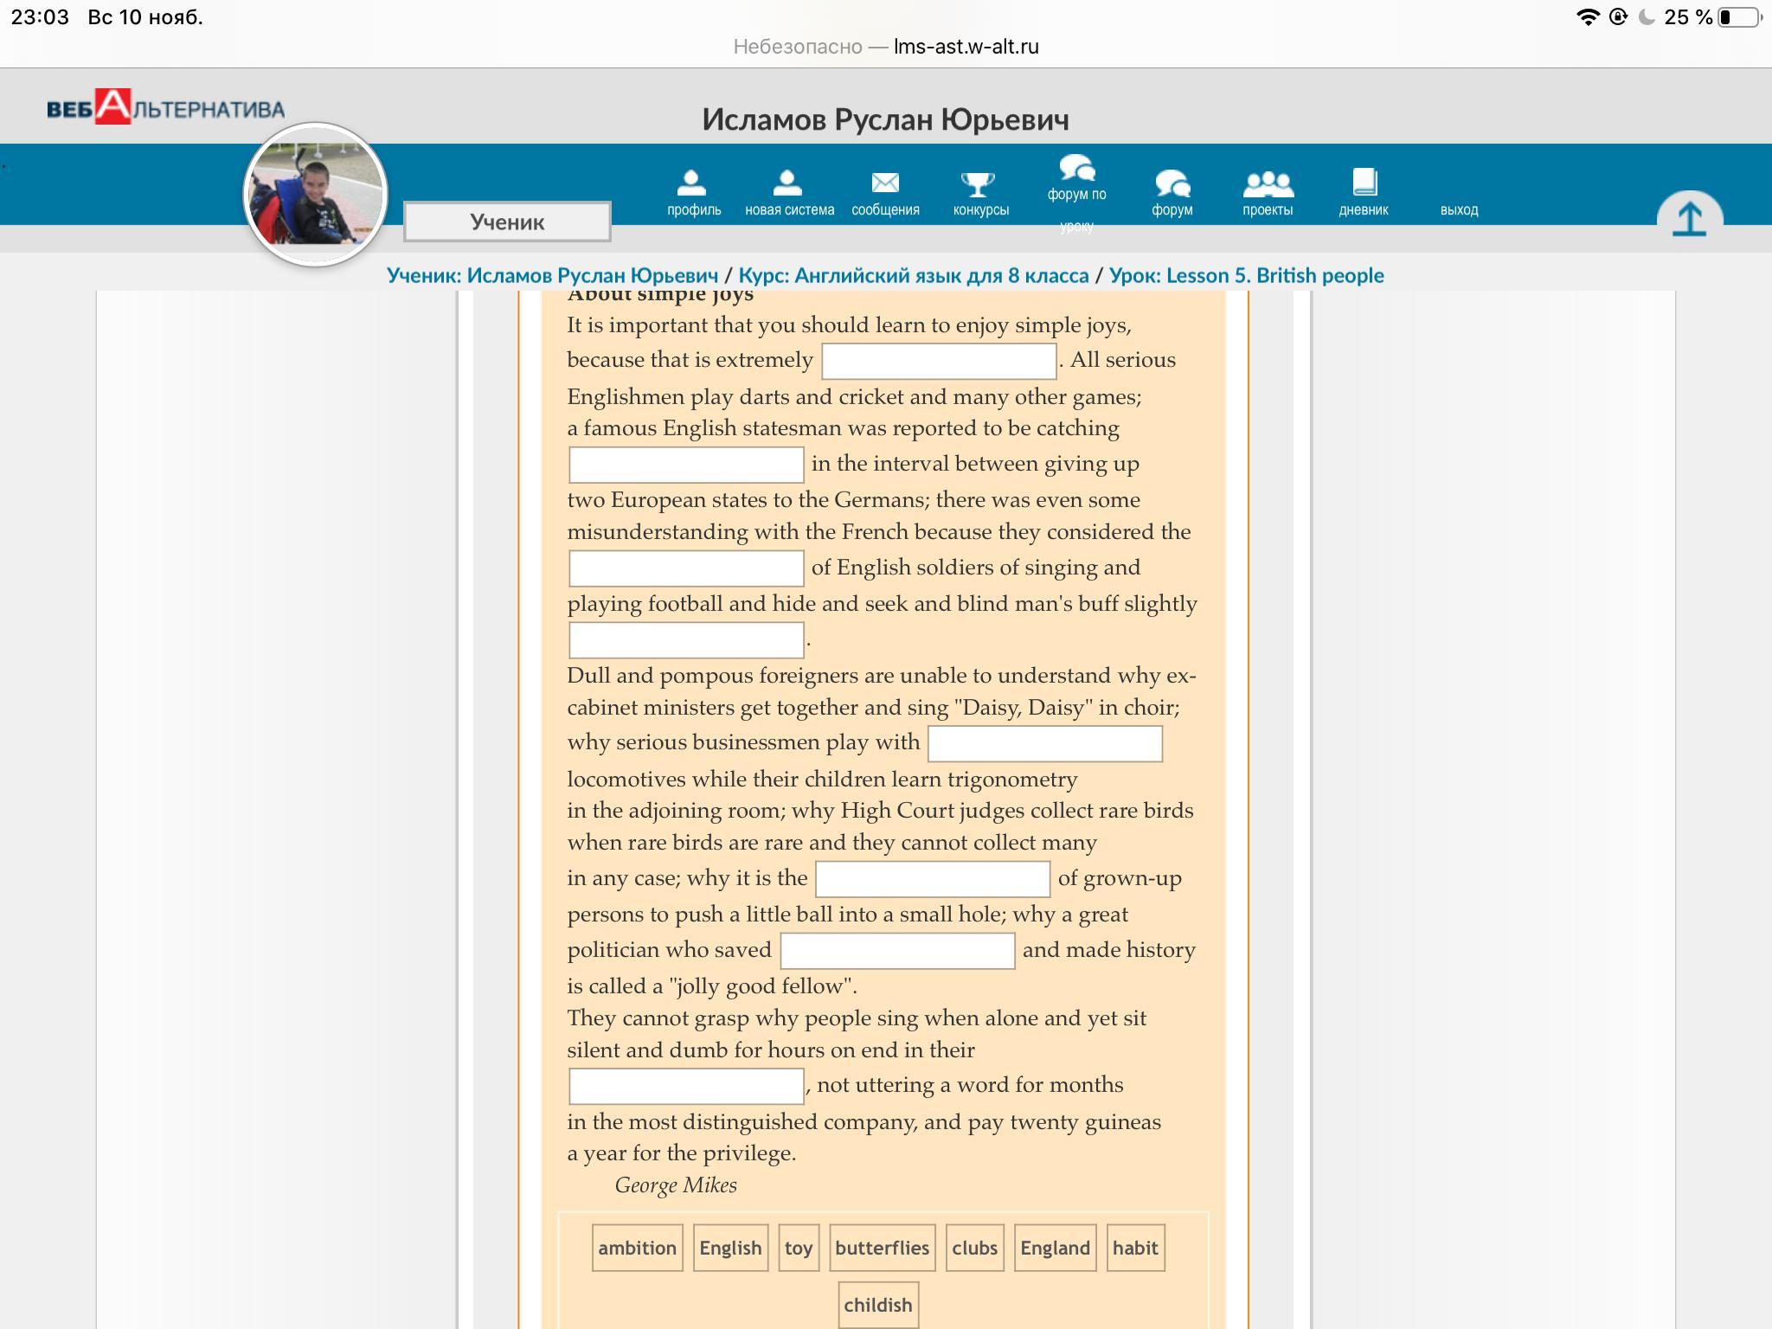Open сообщения envelope icon

pyautogui.click(x=885, y=183)
